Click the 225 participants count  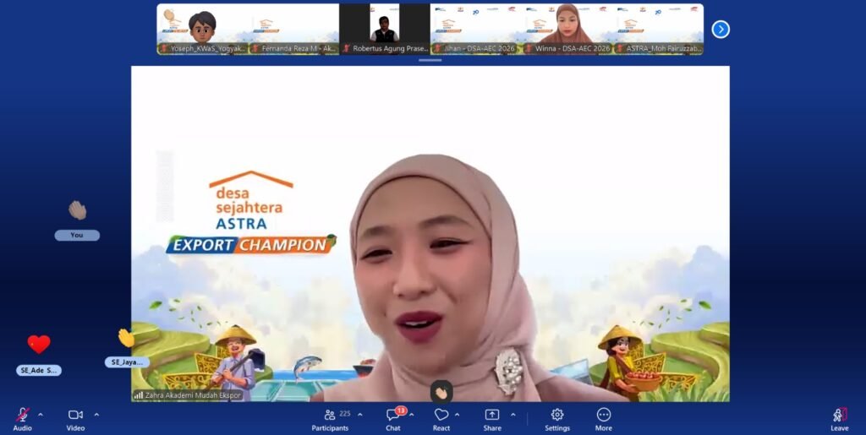pos(345,414)
